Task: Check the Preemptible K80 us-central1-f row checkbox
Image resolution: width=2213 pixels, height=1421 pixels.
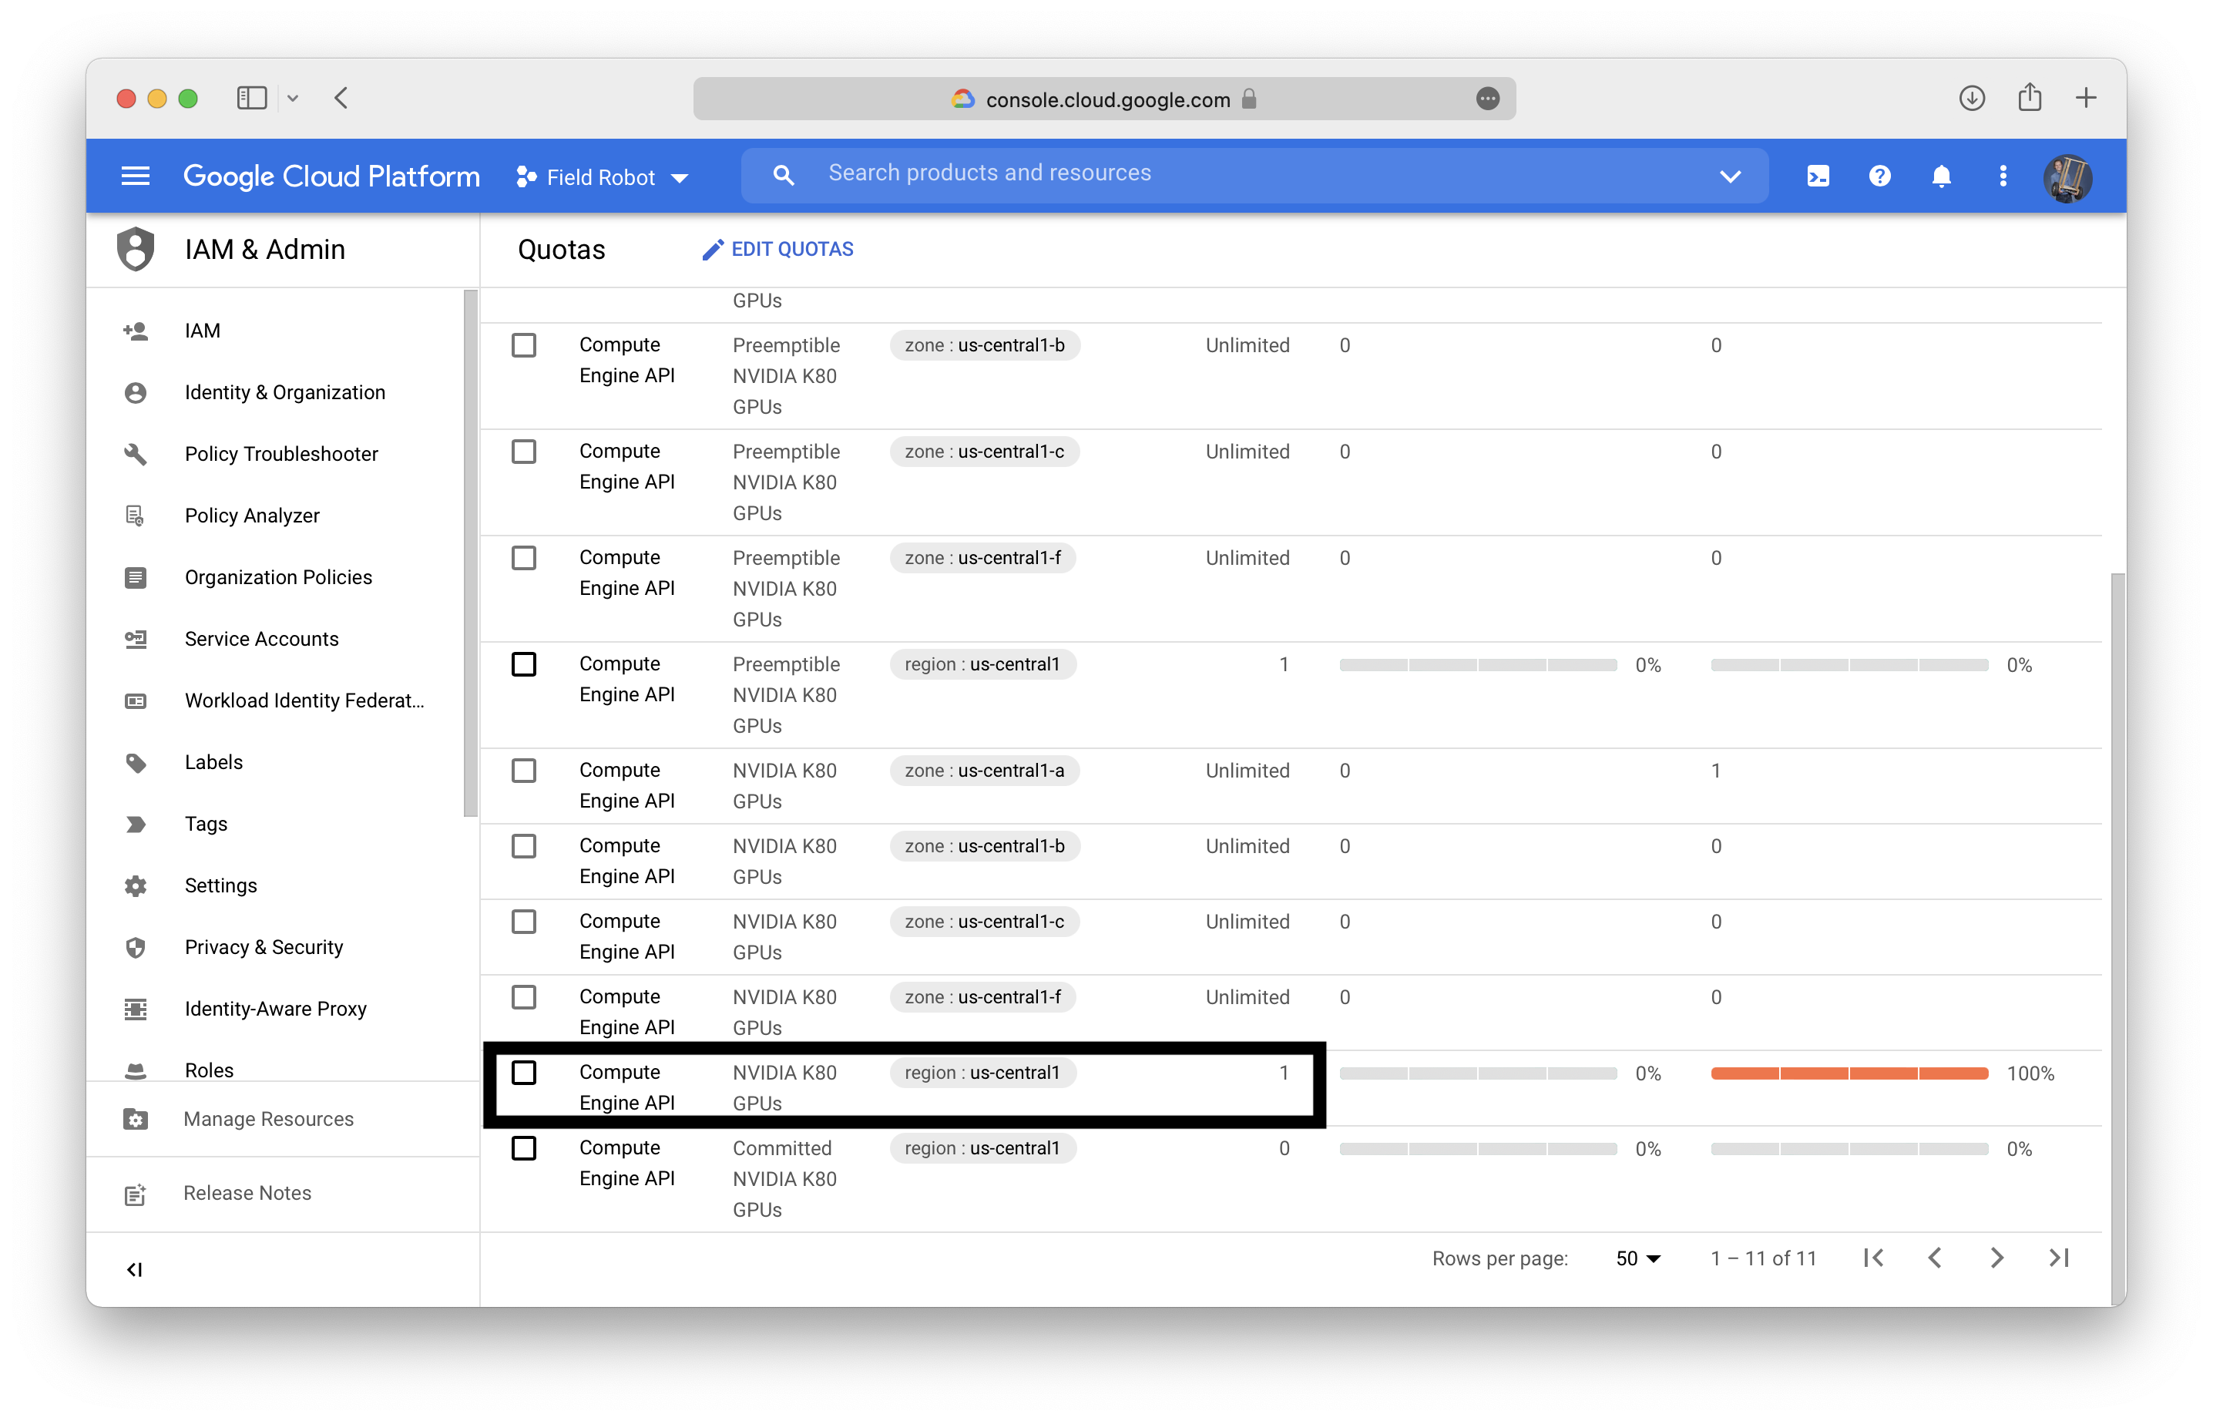Action: [x=524, y=557]
